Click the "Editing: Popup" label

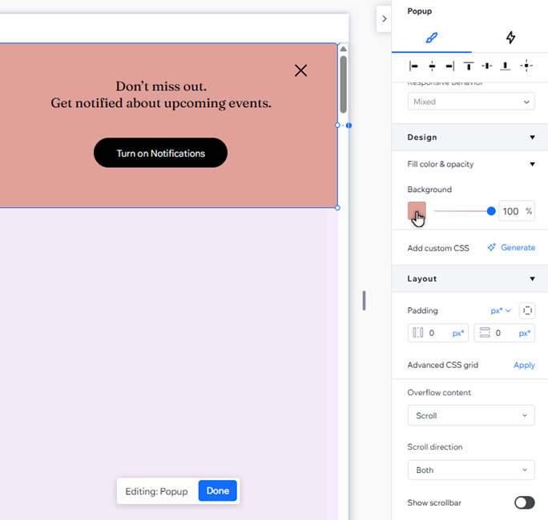click(156, 491)
